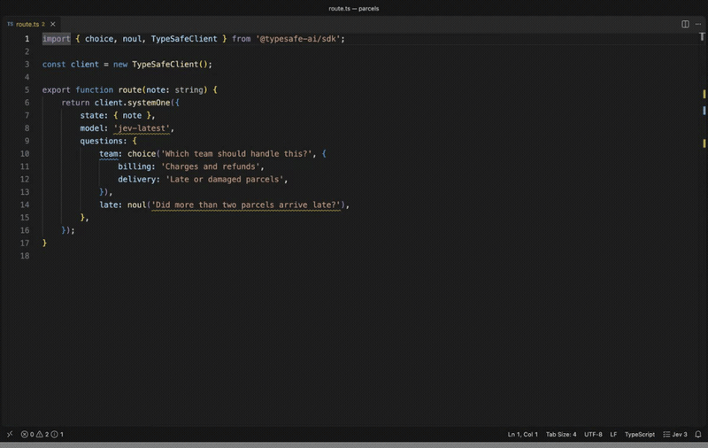708x448 pixels.
Task: Click the 'billing' property key
Action: 135,166
